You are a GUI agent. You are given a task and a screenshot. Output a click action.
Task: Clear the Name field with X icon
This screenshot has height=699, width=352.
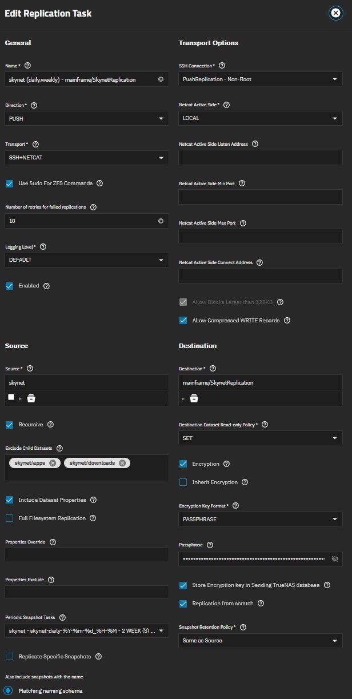pos(161,79)
